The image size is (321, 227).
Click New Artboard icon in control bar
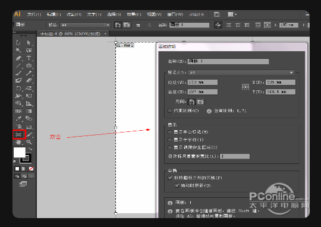tap(138, 25)
